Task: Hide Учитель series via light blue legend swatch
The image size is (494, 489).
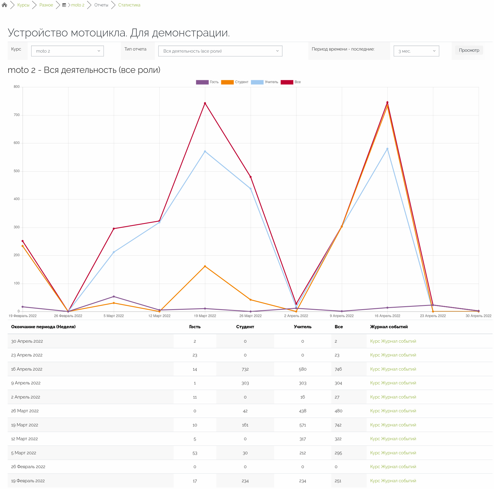Action: click(x=257, y=82)
